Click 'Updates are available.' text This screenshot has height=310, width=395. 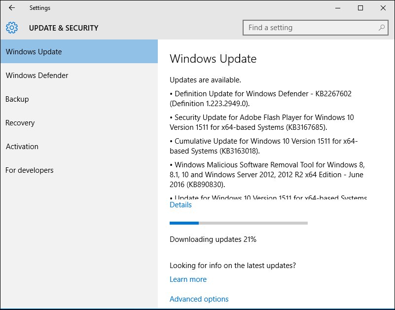tap(205, 79)
